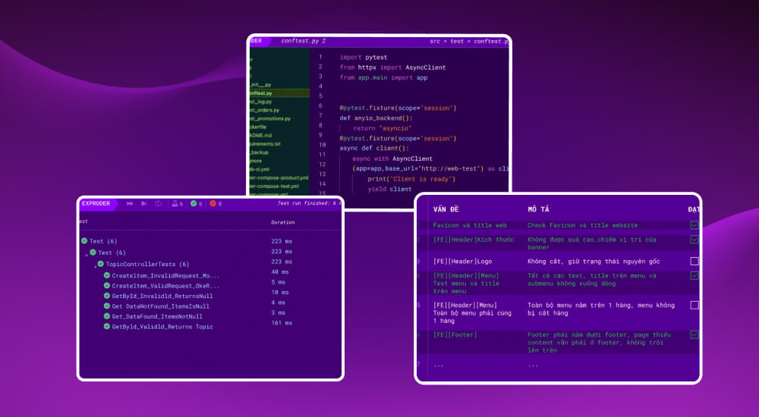This screenshot has height=417, width=759.
Task: Collapse the nested Test (6) node arrow
Action: click(87, 255)
